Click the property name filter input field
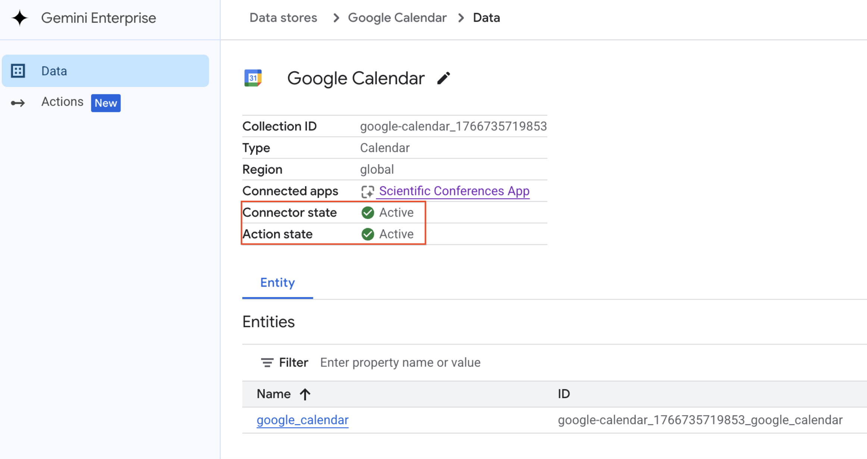 [400, 362]
